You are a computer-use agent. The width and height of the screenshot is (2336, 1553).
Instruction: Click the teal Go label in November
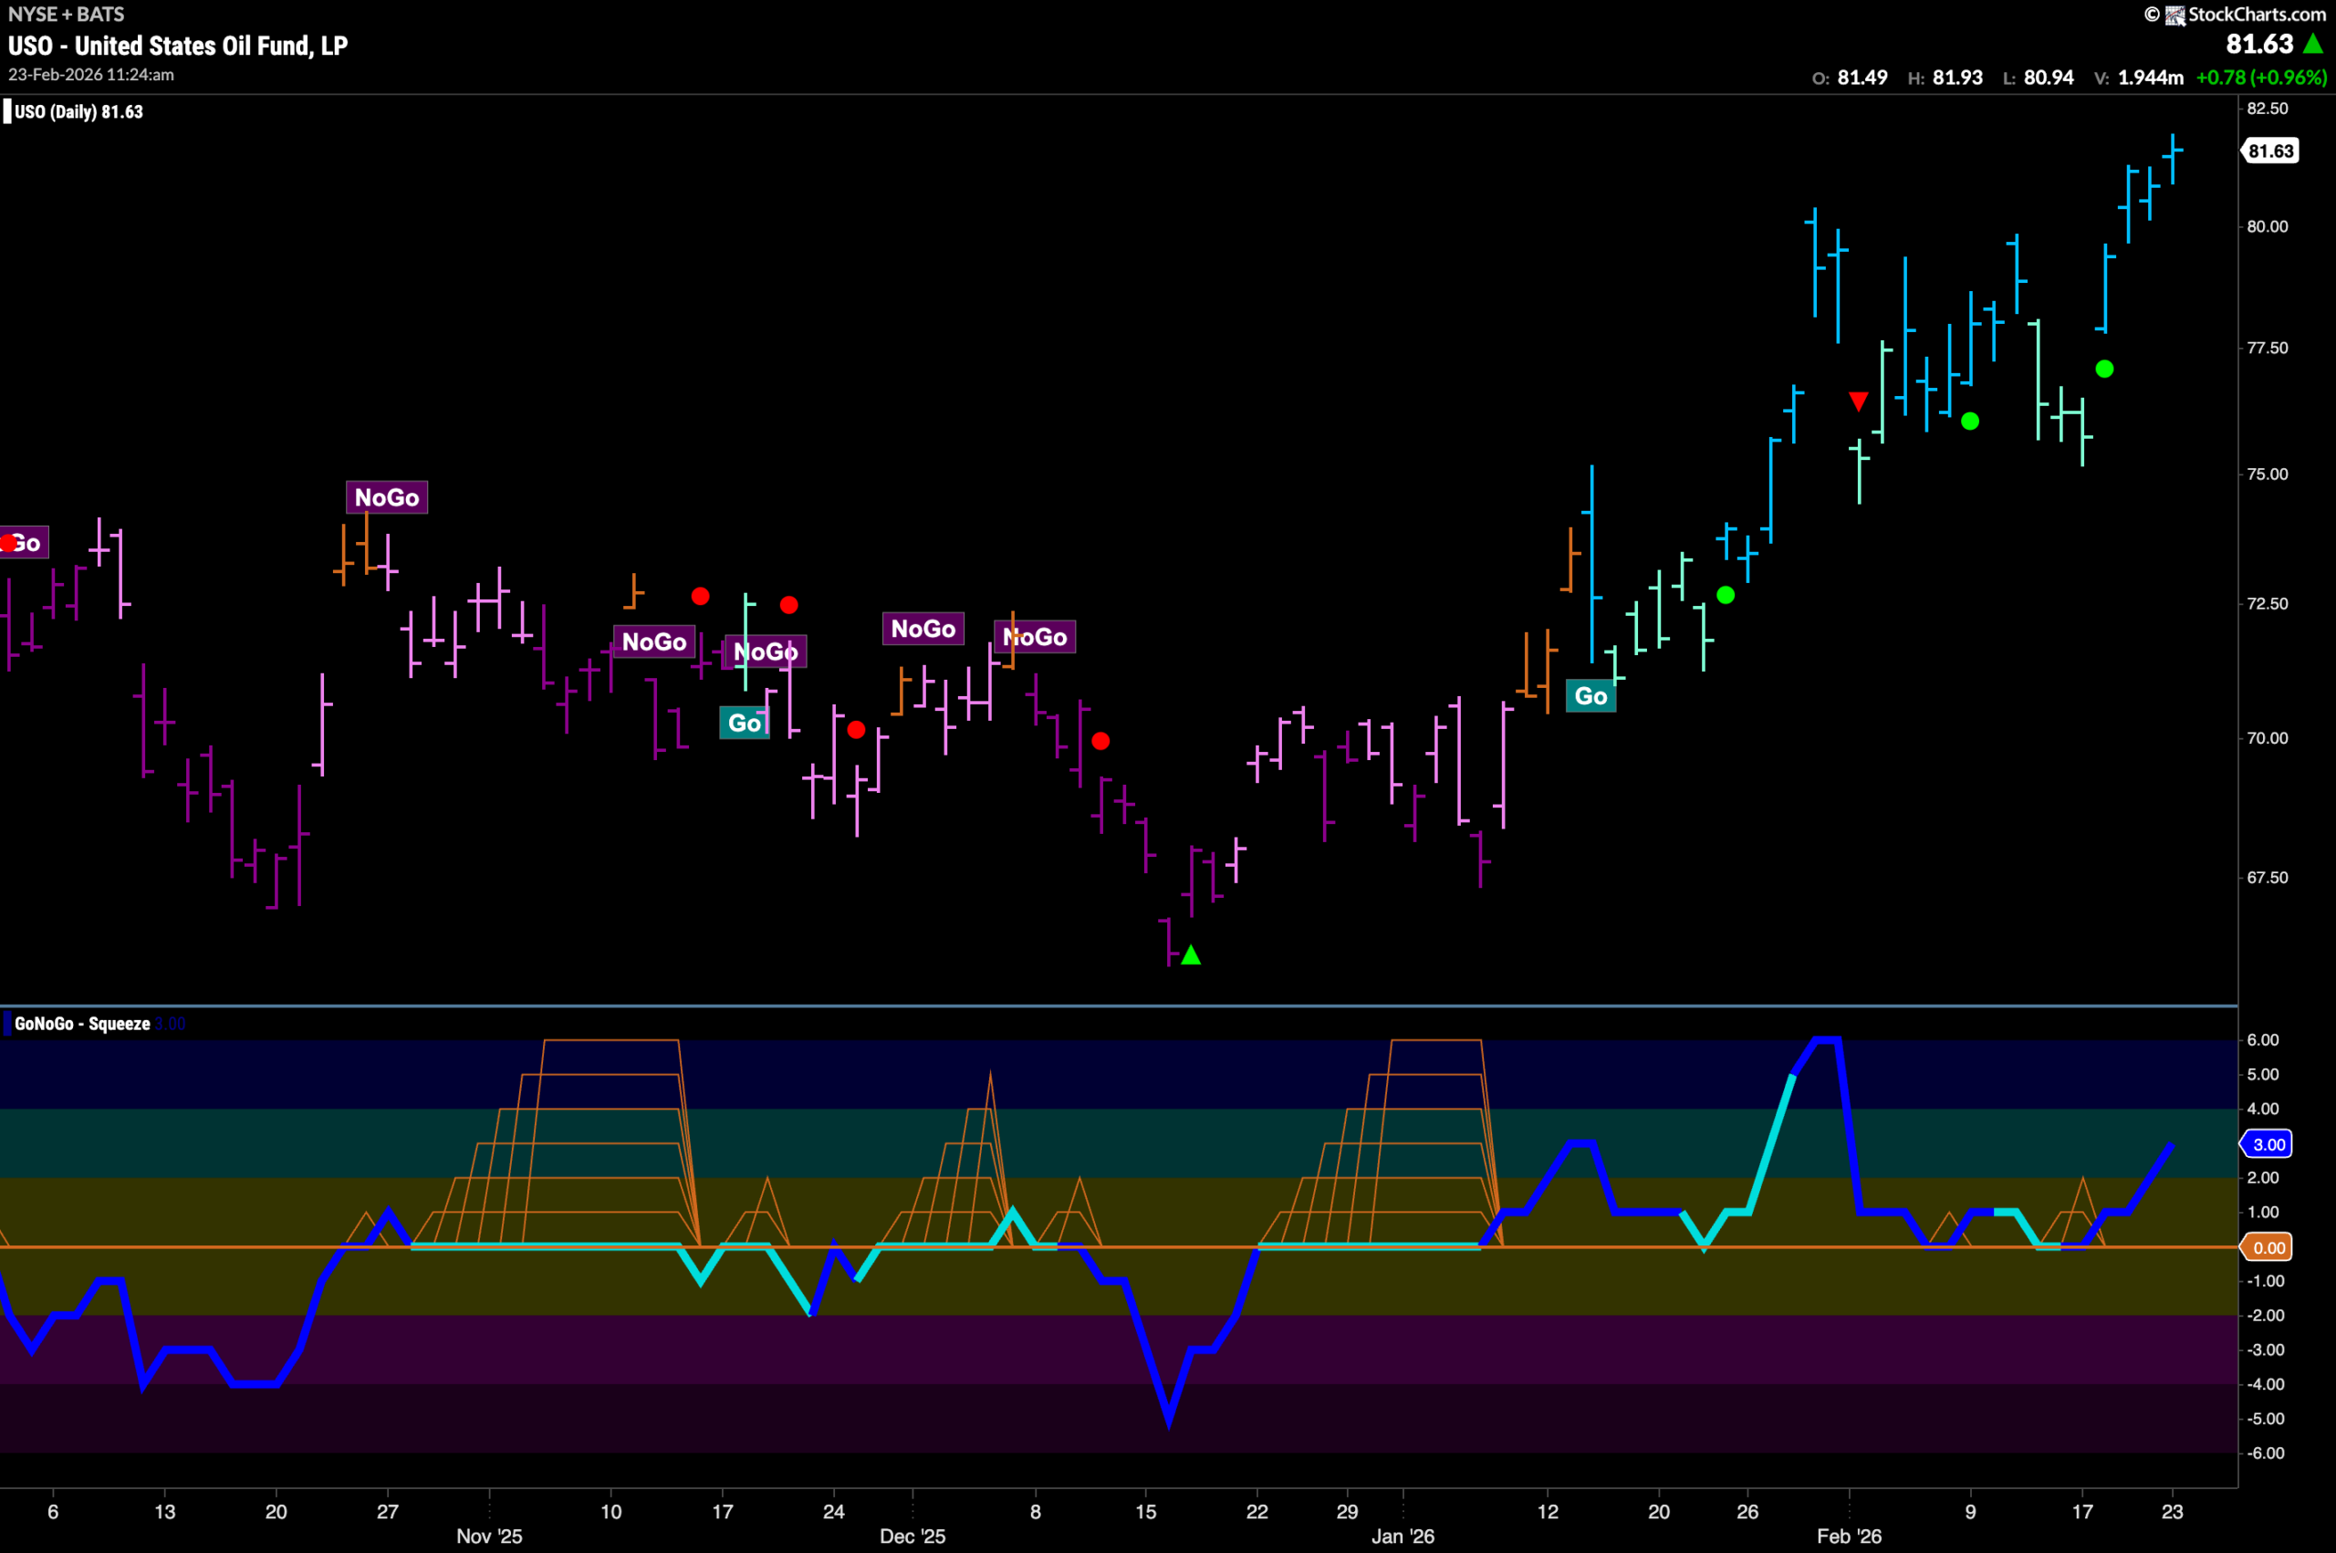click(x=745, y=723)
